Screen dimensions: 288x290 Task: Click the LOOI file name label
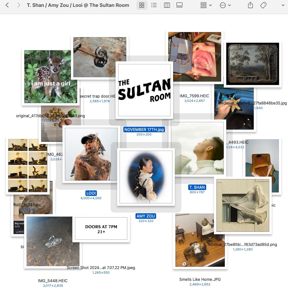coord(91,193)
